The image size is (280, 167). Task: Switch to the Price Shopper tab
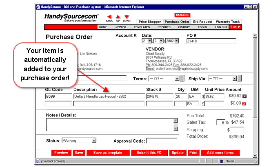tap(150, 22)
